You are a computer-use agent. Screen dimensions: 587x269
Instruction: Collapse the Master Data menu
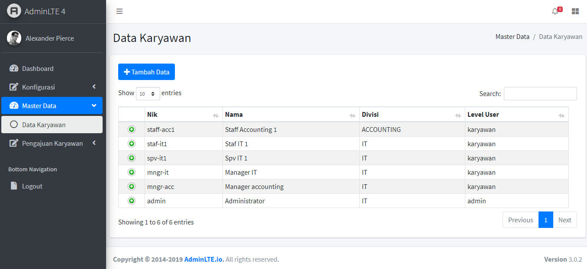(52, 106)
